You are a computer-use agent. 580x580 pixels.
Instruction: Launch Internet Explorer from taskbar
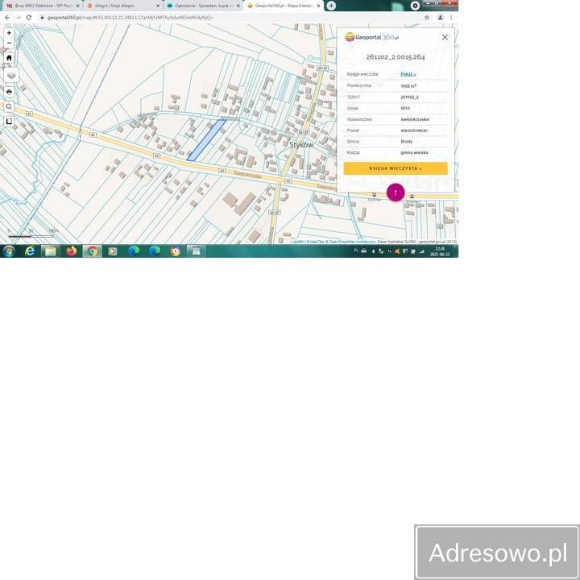pyautogui.click(x=30, y=251)
